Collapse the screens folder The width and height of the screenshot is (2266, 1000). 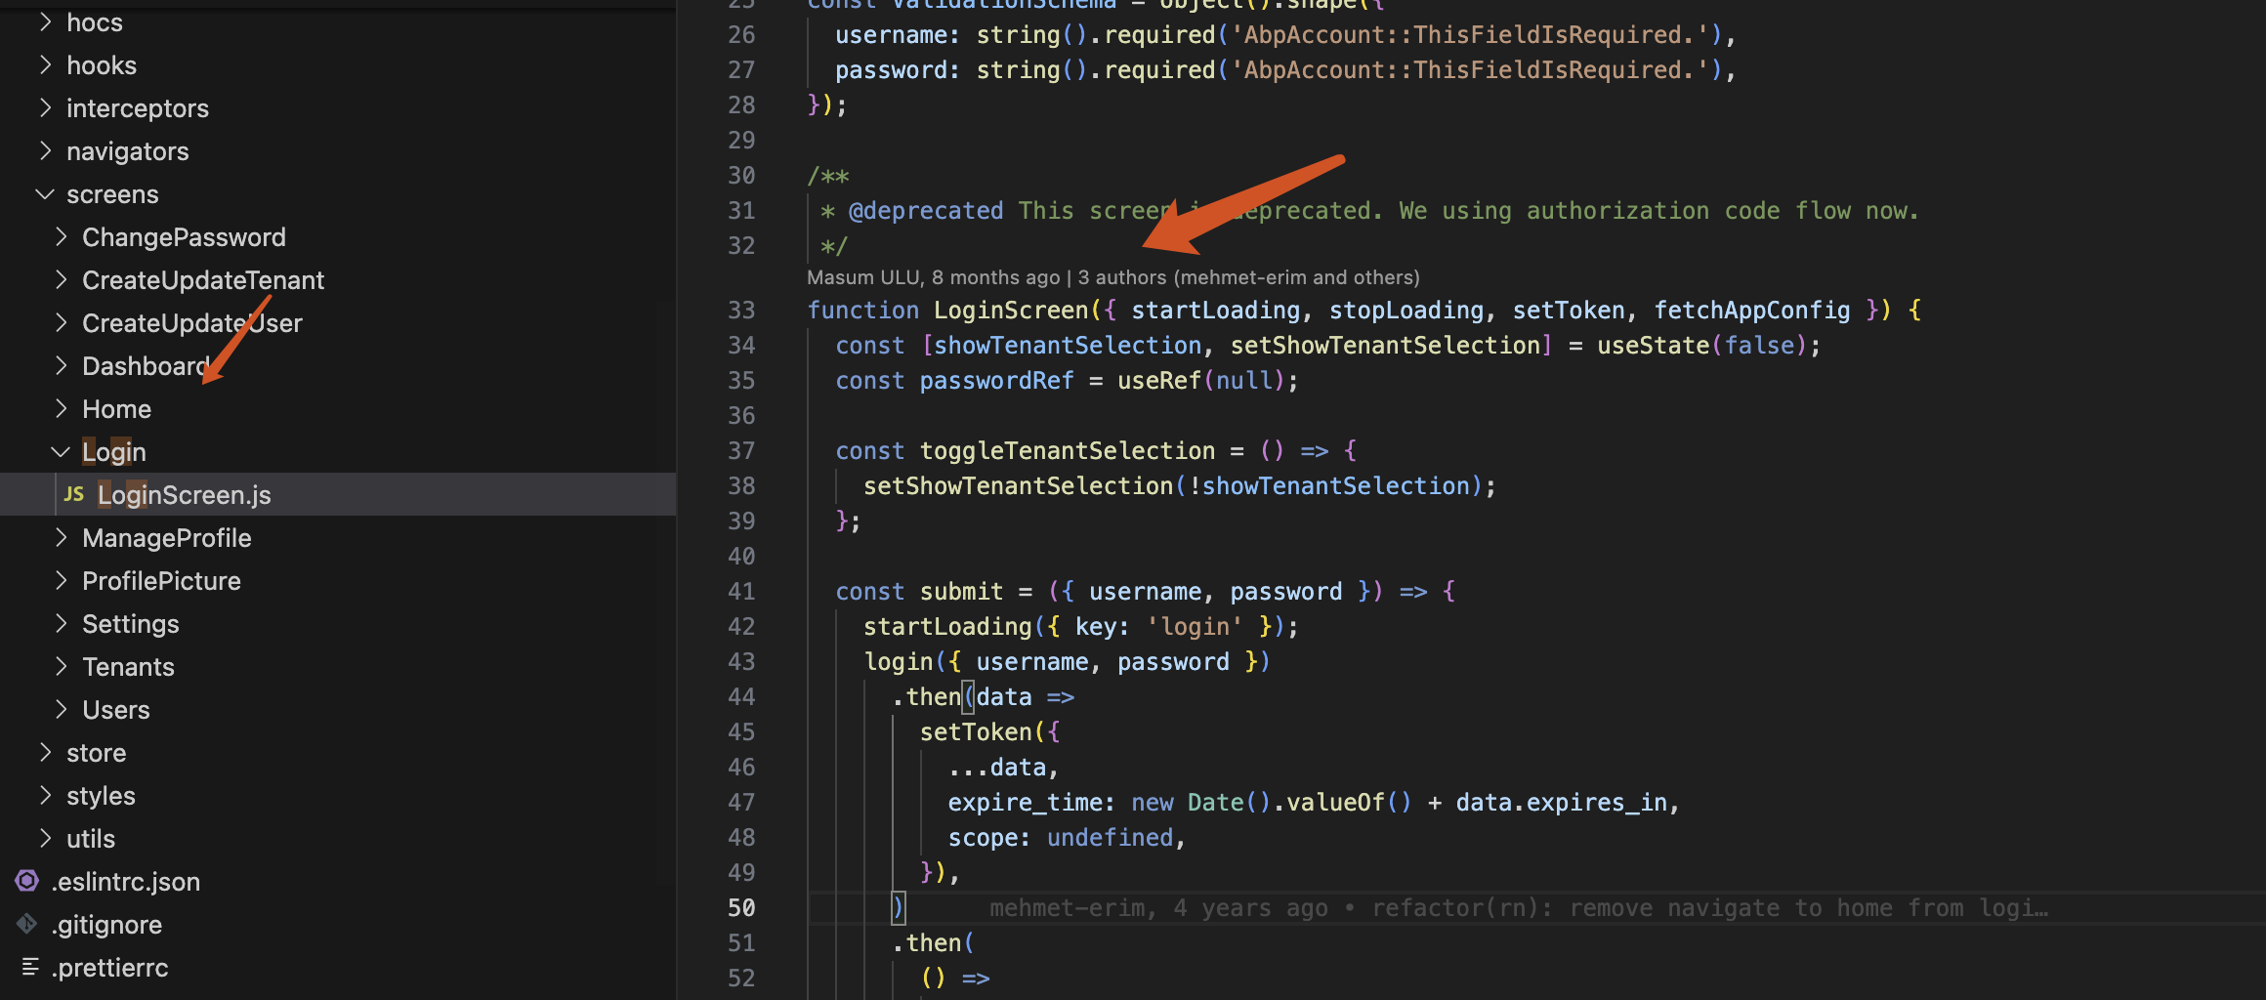tap(45, 194)
